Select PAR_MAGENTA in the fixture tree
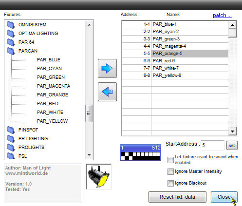242x206 pixels. tap(54, 86)
